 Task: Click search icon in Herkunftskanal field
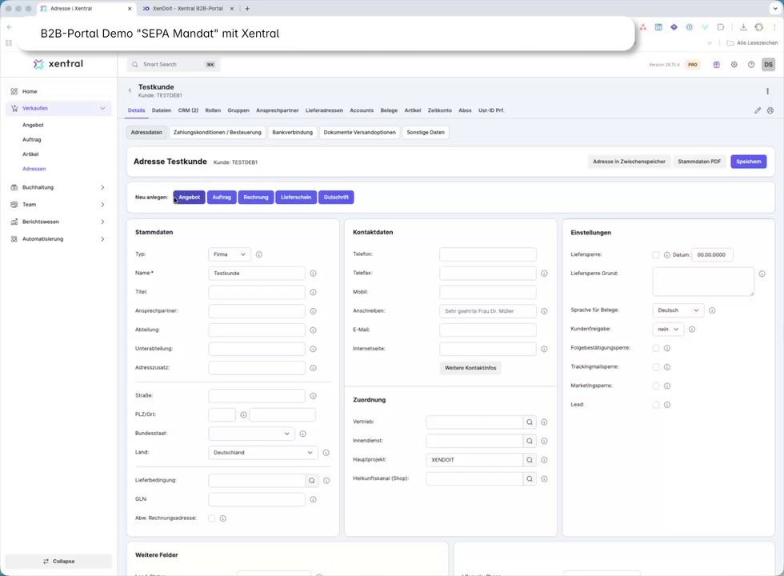530,479
